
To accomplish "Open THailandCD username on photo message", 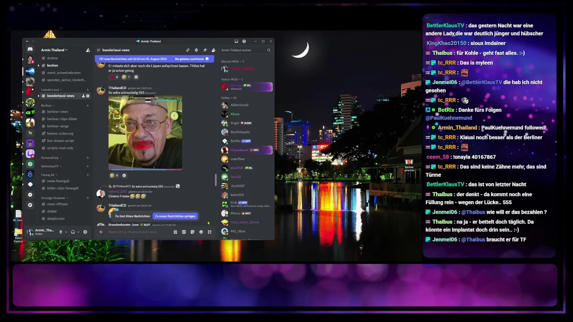I will (117, 88).
